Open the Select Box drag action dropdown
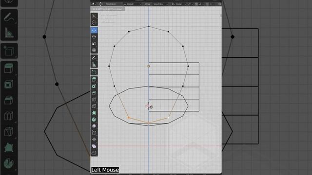This screenshot has height=175, width=312. click(160, 4)
